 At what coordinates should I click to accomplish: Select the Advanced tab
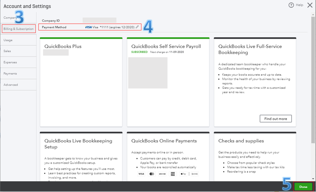click(x=18, y=85)
